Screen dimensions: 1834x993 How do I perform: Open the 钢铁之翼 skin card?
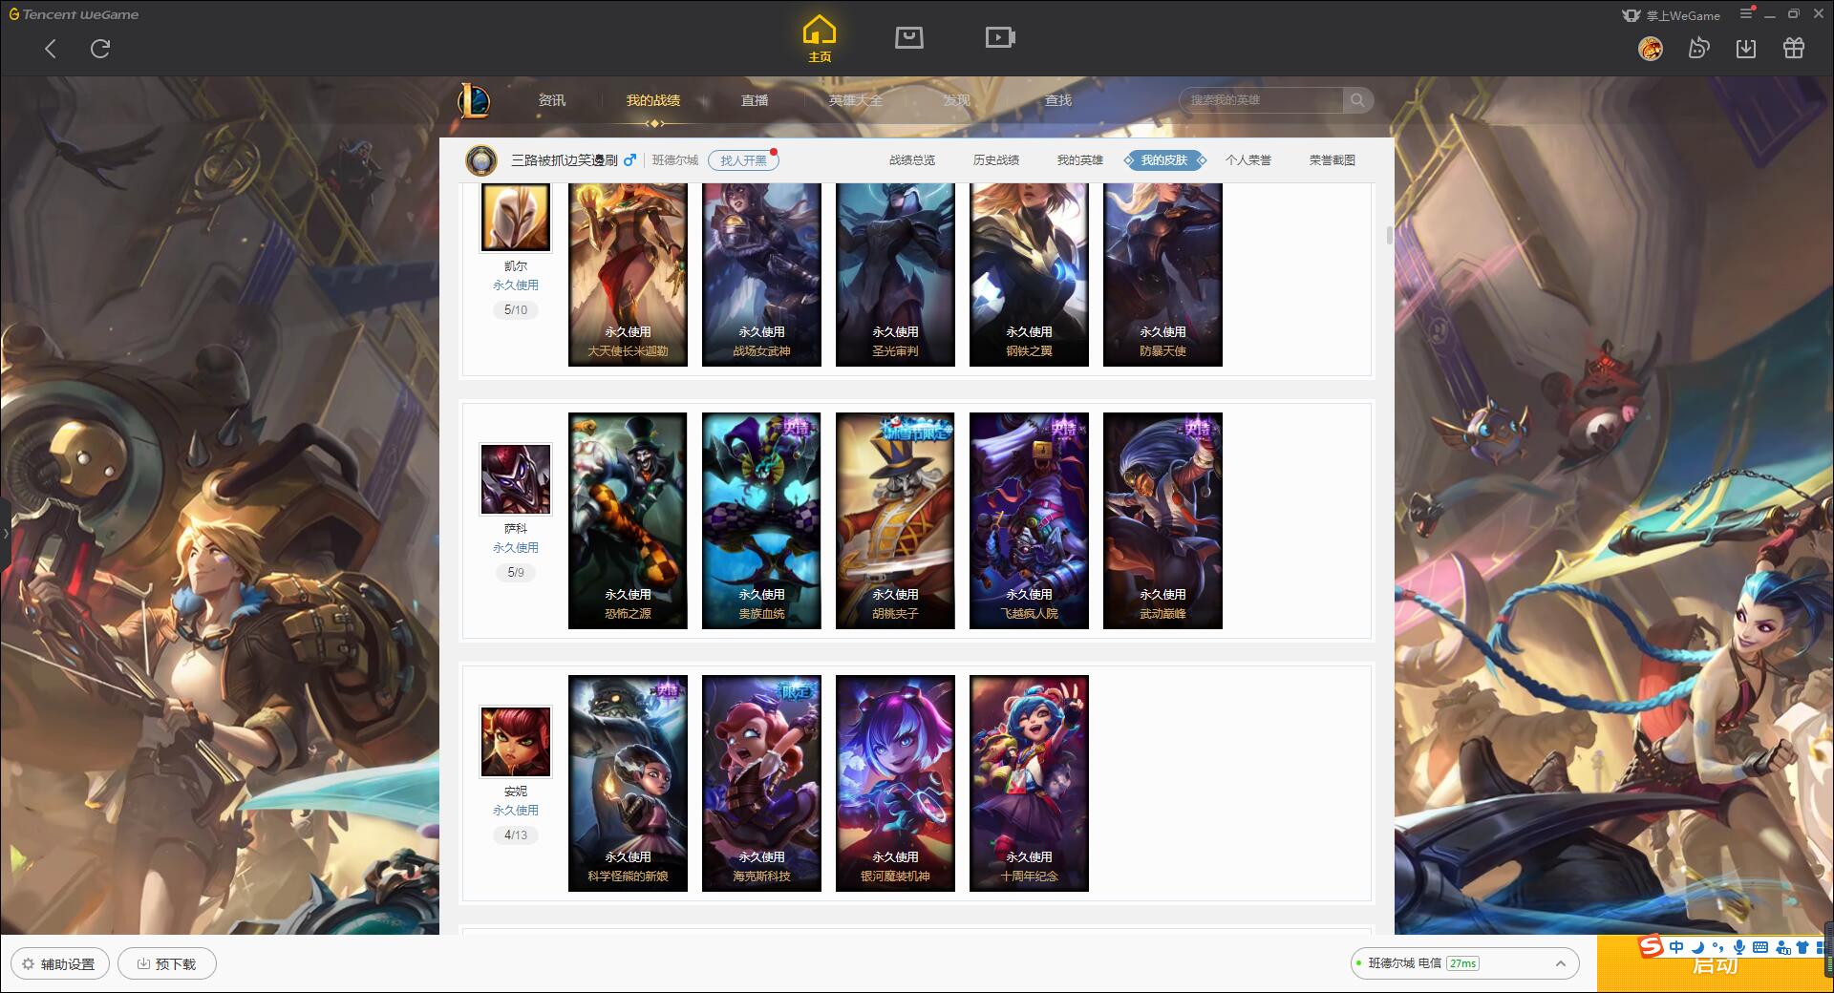pyautogui.click(x=1029, y=274)
